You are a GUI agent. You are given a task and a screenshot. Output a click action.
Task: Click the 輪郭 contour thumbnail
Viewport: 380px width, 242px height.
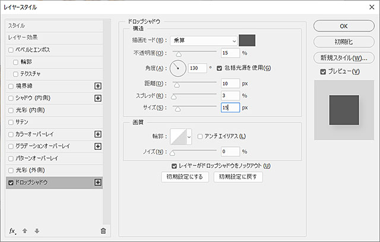click(x=178, y=137)
